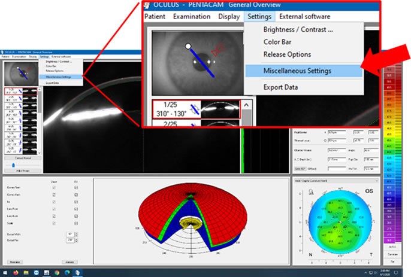The image size is (411, 277).
Task: Click the Pentacam app icon on the taskbar
Action: (78, 273)
